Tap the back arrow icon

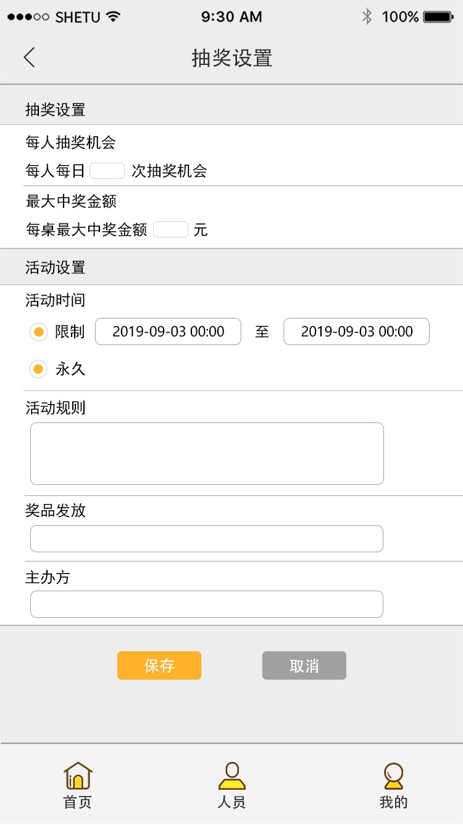(x=29, y=58)
